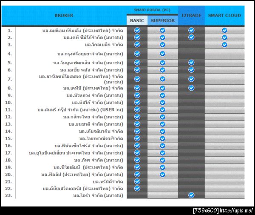This screenshot has width=255, height=215.
Task: Select the I2TRADE checkmark in row 7
Action: point(191,79)
